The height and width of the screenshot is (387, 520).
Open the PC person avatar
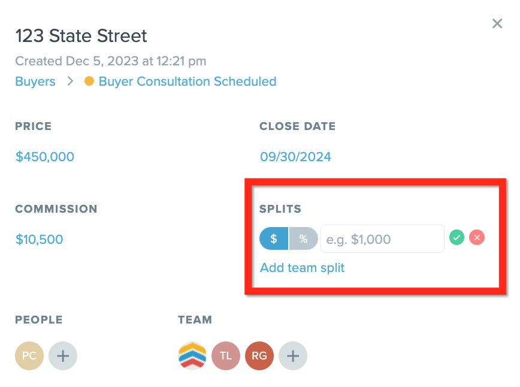[29, 356]
